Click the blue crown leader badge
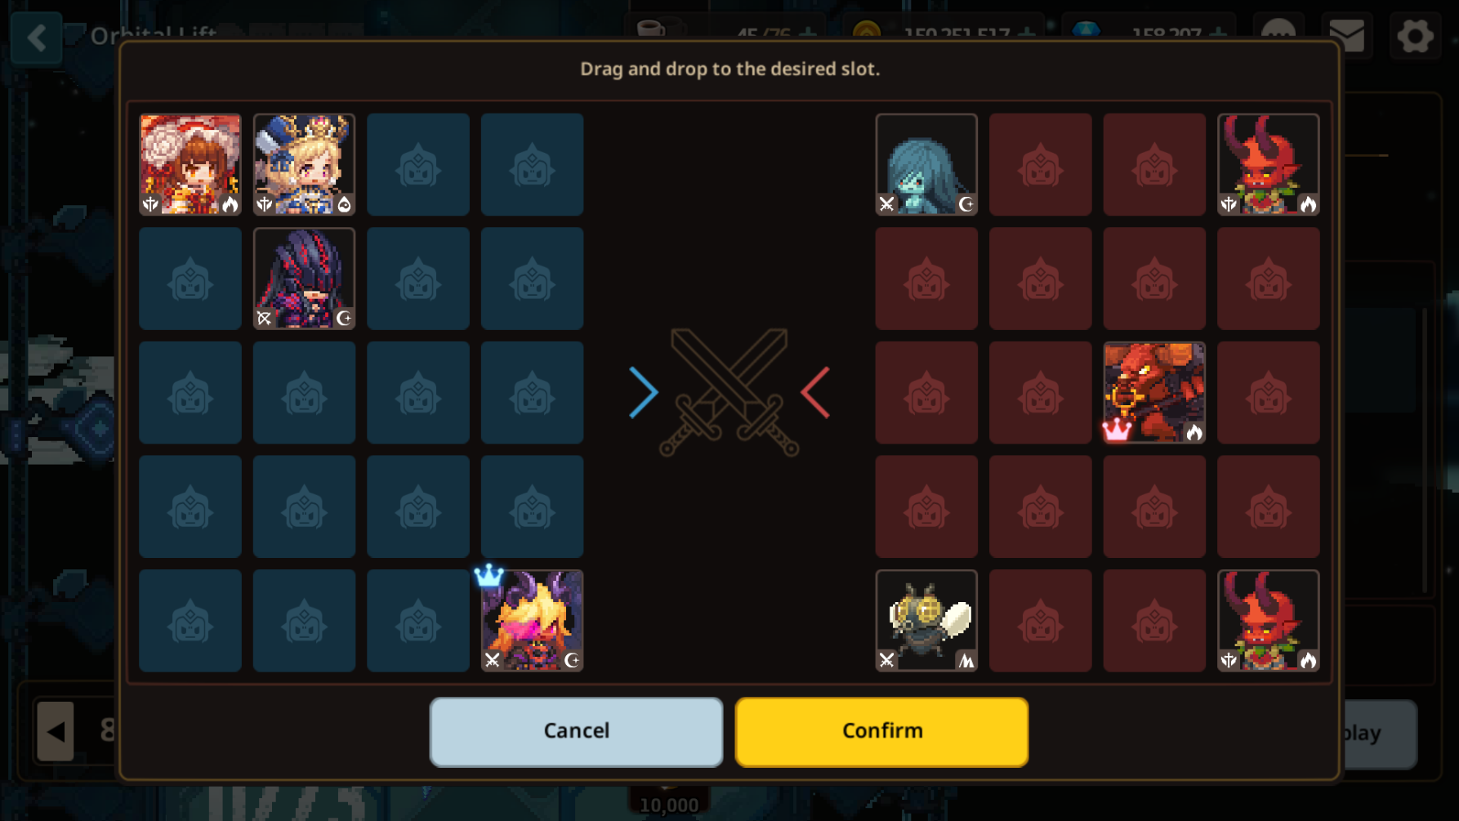Viewport: 1459px width, 821px height. (x=489, y=575)
